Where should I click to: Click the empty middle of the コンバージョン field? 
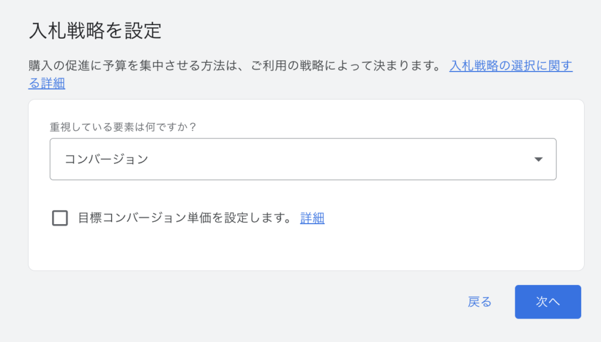click(x=323, y=159)
